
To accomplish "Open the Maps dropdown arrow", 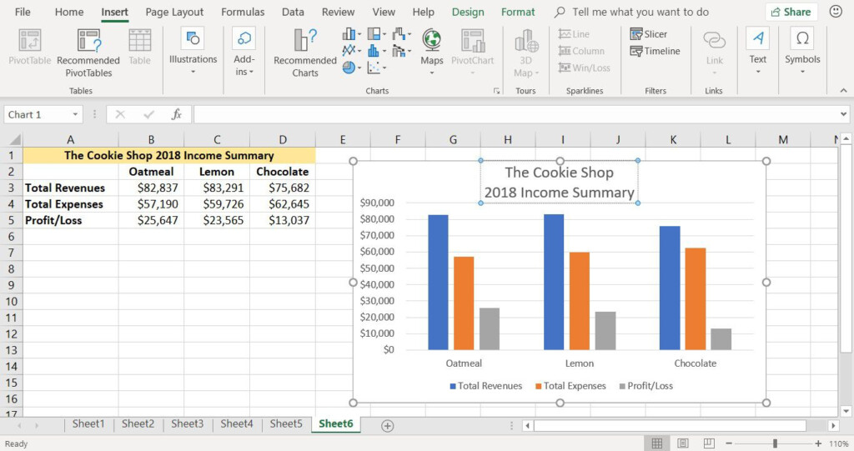I will [432, 73].
